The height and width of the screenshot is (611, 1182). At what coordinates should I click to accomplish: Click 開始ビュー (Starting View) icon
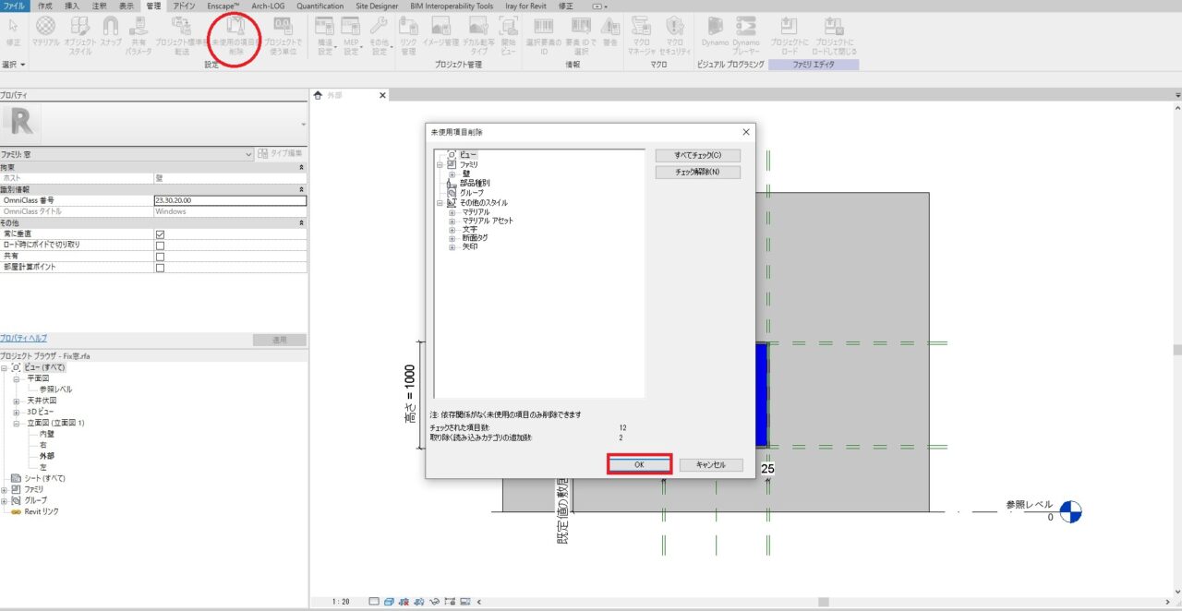point(508,26)
